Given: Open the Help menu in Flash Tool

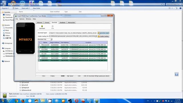Looking at the screenshot, I should point(34,19).
